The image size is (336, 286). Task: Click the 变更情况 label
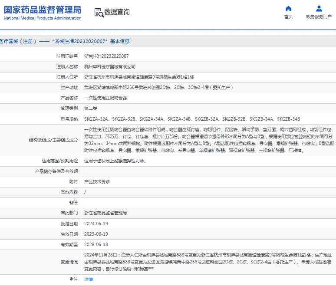(x=69, y=262)
